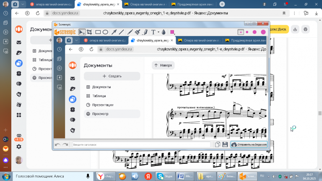322x181 pixels.
Task: Switch input language via RU indicator
Action: tap(262, 176)
